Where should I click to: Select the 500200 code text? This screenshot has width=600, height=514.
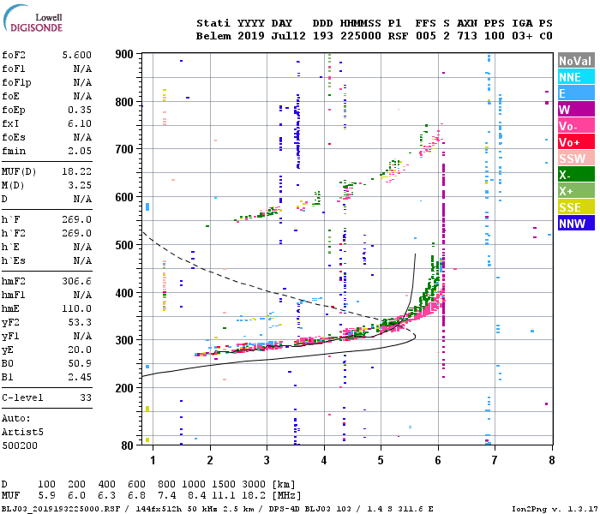[20, 446]
